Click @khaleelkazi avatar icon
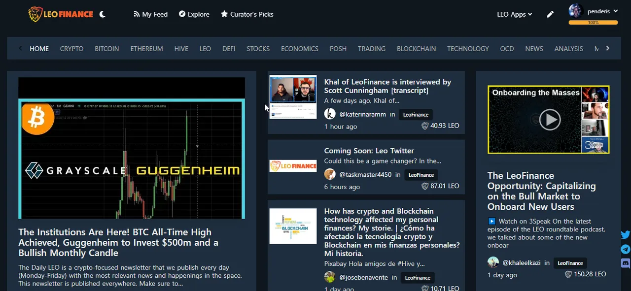 (493, 262)
